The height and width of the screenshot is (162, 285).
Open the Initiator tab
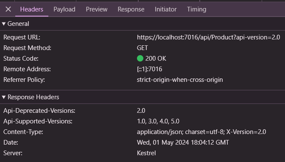coord(165,9)
